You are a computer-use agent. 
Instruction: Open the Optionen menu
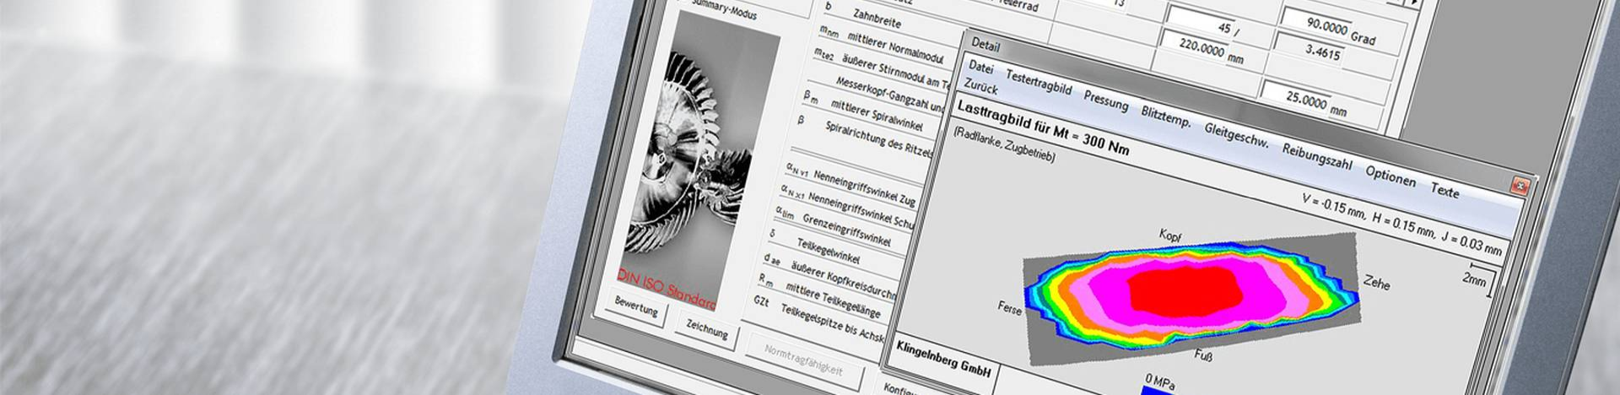(1390, 176)
